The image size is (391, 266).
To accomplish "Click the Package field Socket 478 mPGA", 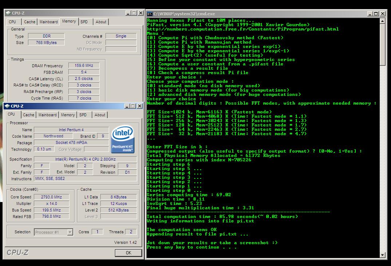I will click(71, 142).
